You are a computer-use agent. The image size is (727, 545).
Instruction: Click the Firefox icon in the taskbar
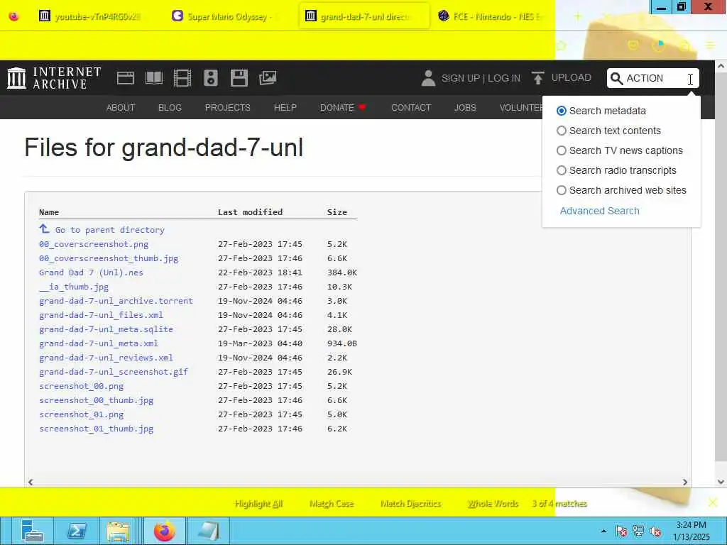[165, 531]
